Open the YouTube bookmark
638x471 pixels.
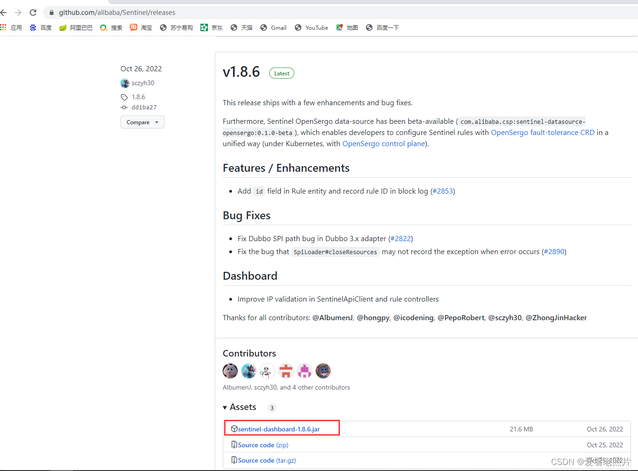(x=312, y=28)
